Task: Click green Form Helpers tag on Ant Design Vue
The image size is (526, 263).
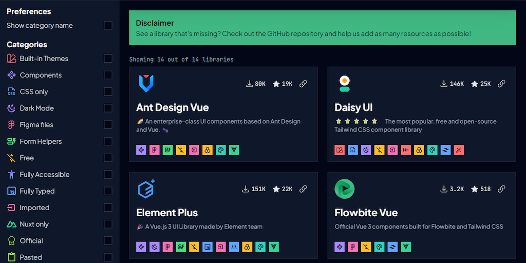Action: 168,150
